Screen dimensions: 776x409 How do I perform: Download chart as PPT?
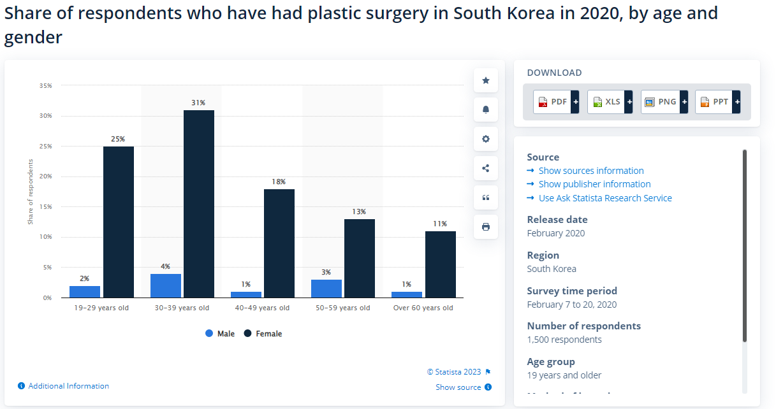click(x=714, y=102)
